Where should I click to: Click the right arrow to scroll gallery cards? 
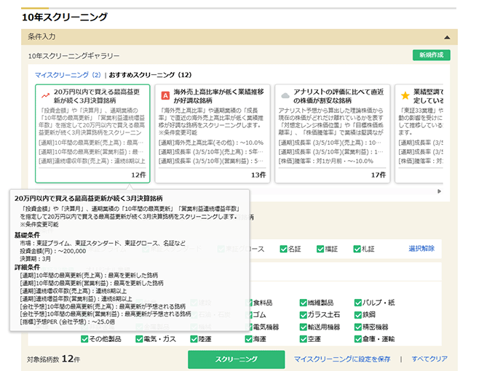(x=439, y=191)
